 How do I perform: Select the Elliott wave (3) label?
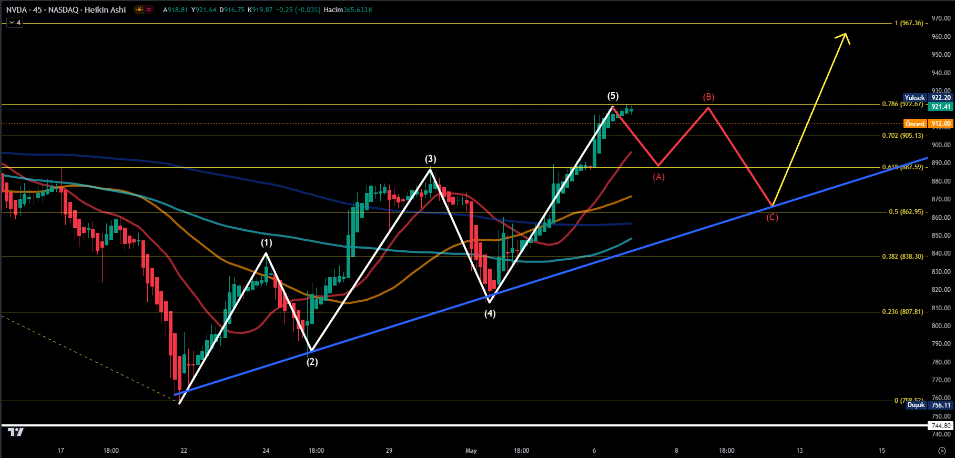tap(431, 159)
